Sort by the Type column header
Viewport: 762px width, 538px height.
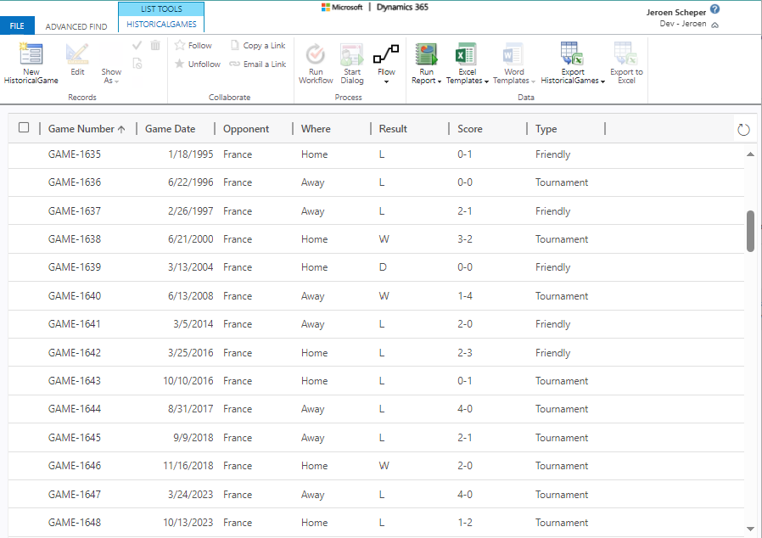tap(546, 129)
